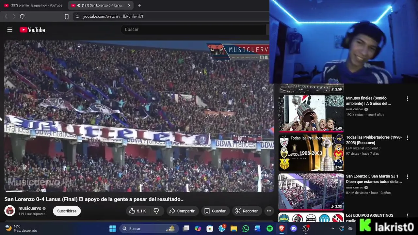This screenshot has width=418, height=235.
Task: Open WhatsApp from the taskbar
Action: point(246,228)
